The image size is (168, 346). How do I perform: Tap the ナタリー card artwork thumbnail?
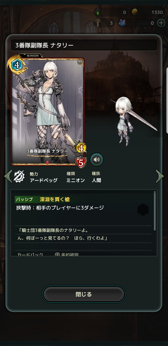(x=48, y=111)
